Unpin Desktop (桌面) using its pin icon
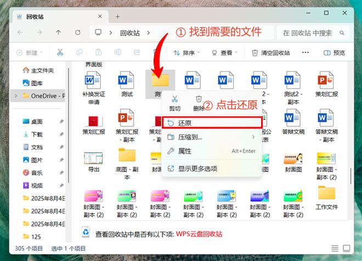This screenshot has height=261, width=362. pos(61,121)
